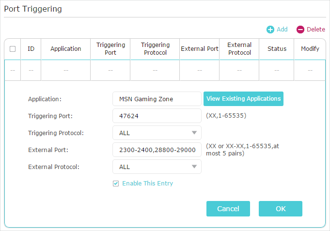Select the External Port input box

point(157,150)
